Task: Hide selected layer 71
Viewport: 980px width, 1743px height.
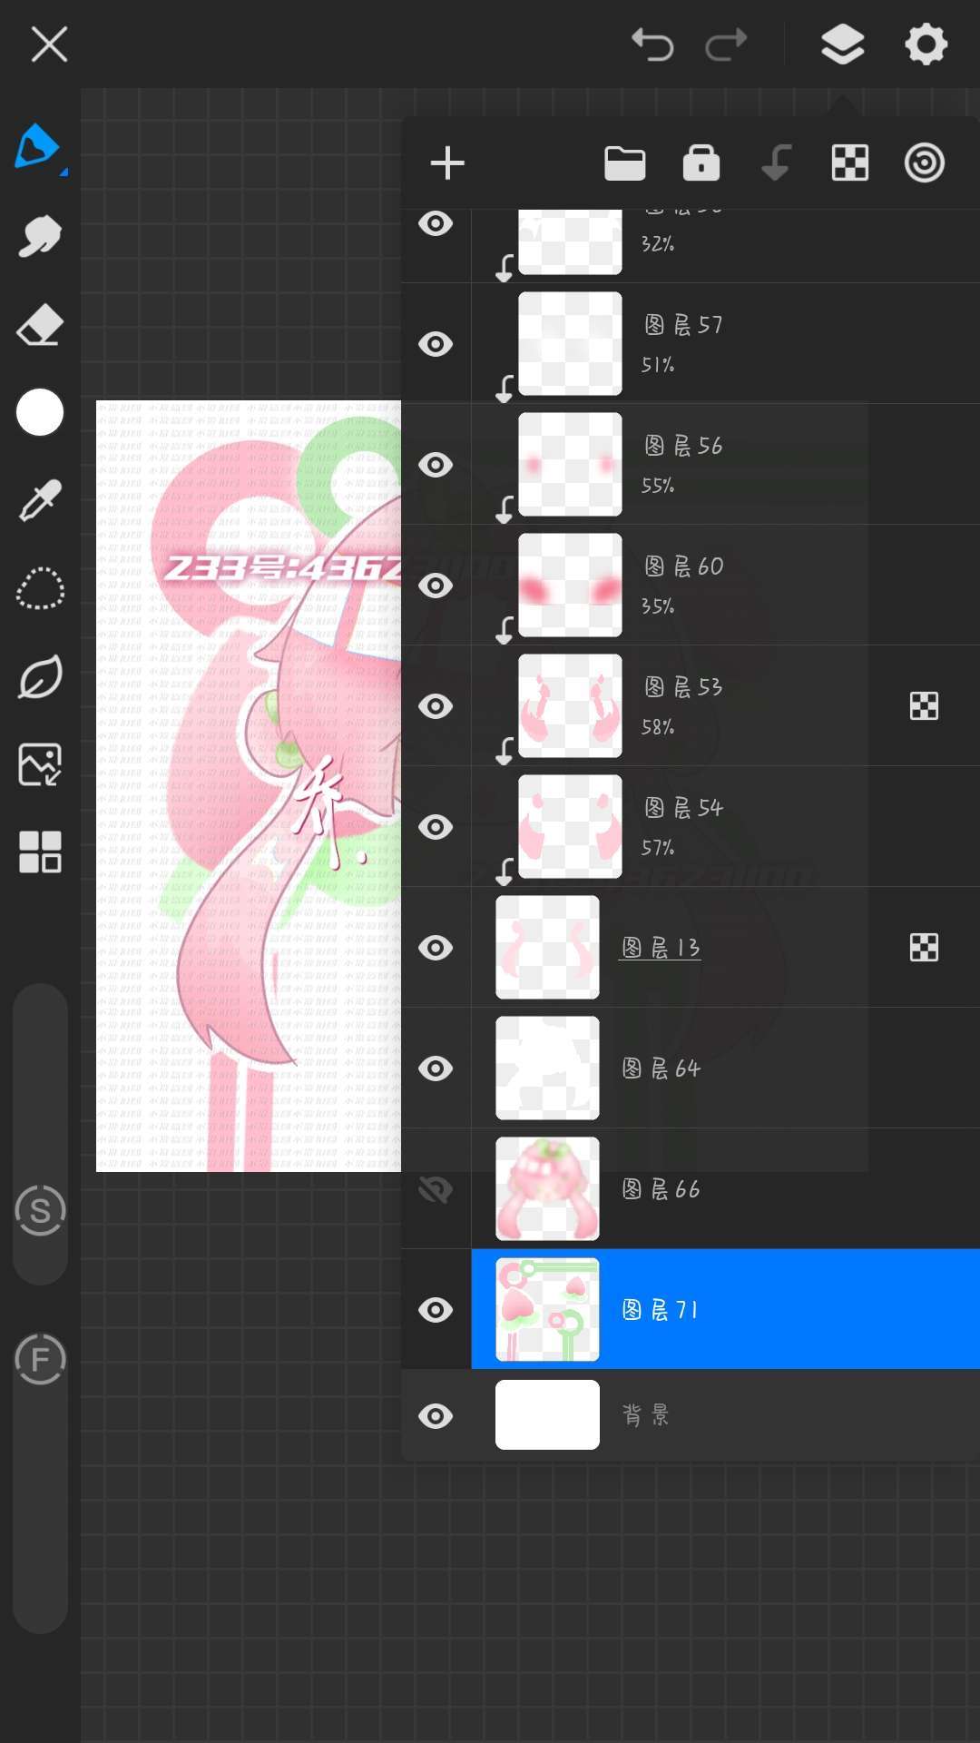Action: [436, 1310]
